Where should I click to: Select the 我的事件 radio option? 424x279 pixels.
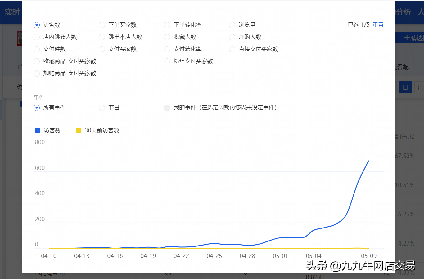167,108
